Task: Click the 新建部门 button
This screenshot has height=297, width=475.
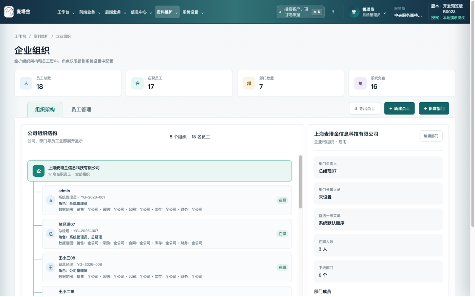Action: pos(434,108)
